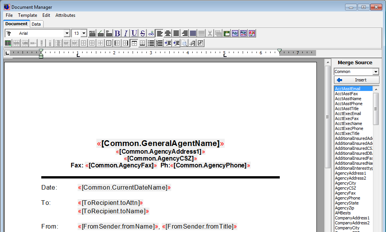The width and height of the screenshot is (386, 232).
Task: Open the Template menu
Action: (x=28, y=15)
